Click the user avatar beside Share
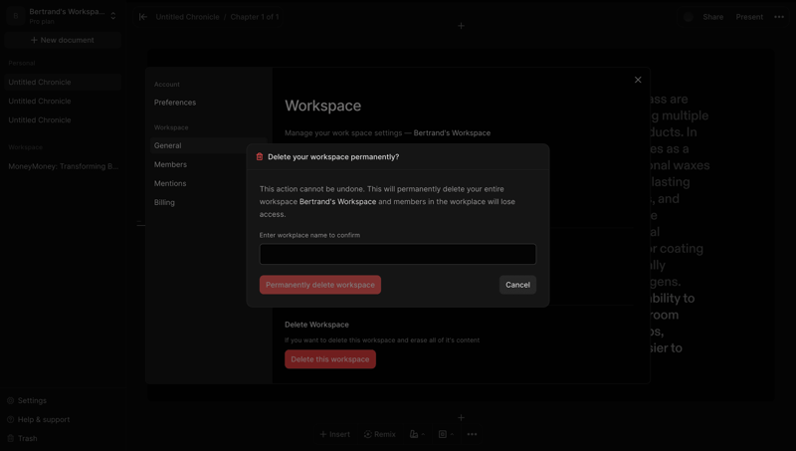 click(688, 17)
